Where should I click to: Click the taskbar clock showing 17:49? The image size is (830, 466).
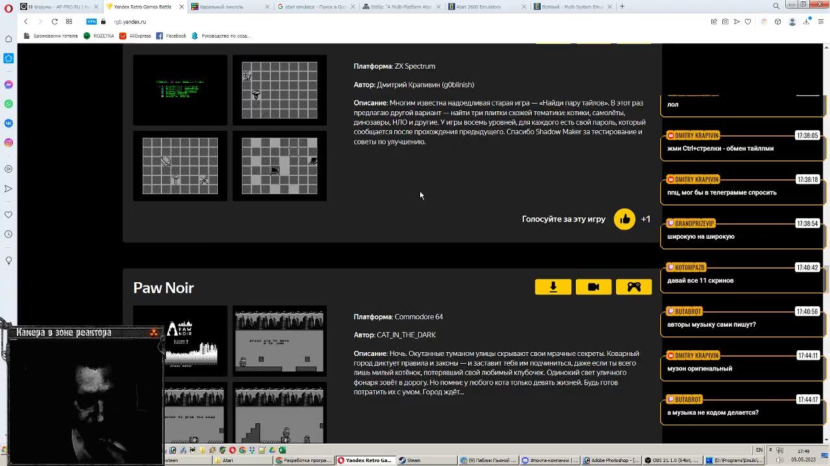(x=803, y=451)
